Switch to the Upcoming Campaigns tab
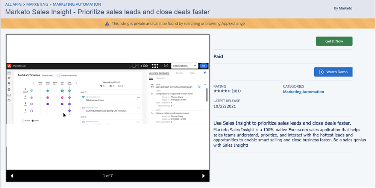This screenshot has width=376, height=188. click(x=159, y=73)
